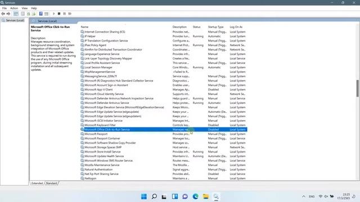Open the Chat app from the taskbar
The height and width of the screenshot is (202, 360).
[185, 196]
